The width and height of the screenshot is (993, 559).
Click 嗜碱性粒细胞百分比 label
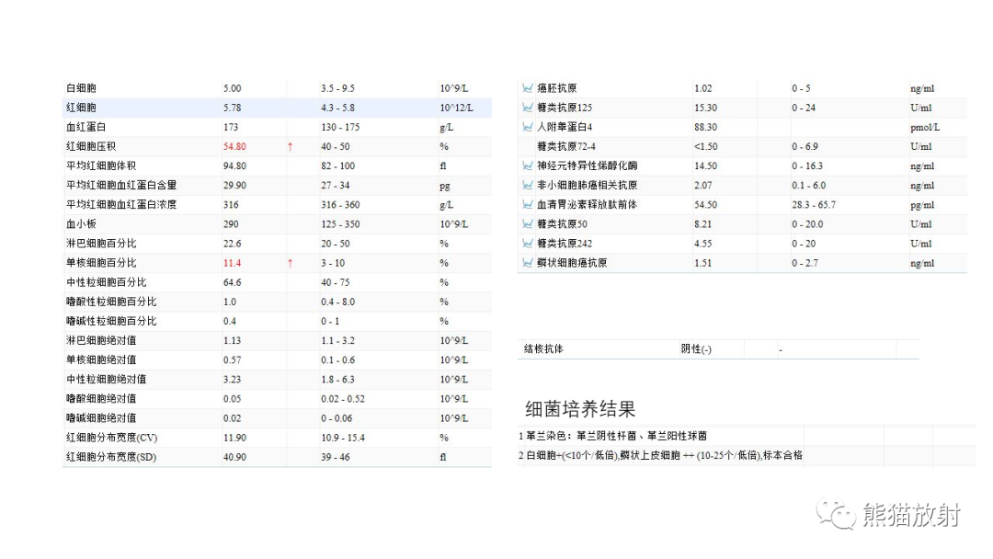[111, 321]
